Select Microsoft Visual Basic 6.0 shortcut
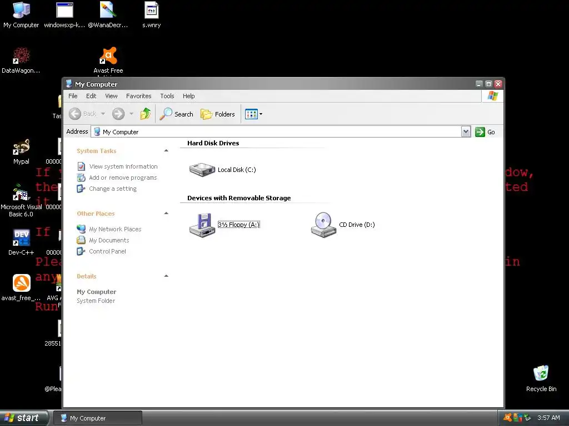 [x=21, y=192]
